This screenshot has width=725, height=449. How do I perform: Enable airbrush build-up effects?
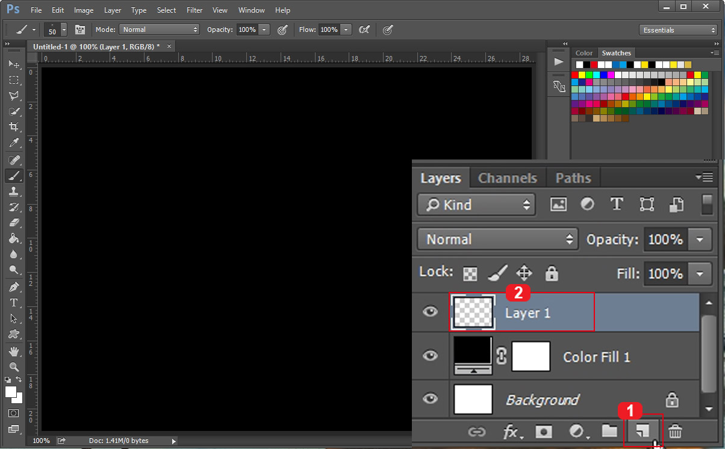click(363, 29)
